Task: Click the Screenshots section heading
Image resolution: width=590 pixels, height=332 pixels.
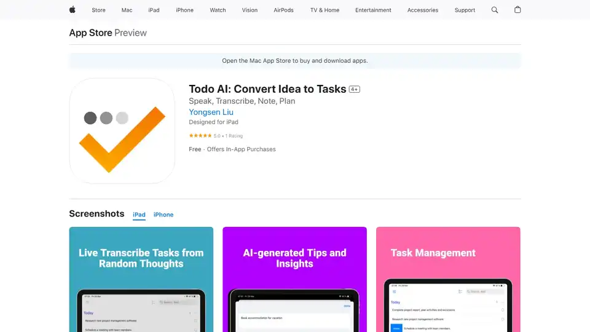Action: point(96,213)
